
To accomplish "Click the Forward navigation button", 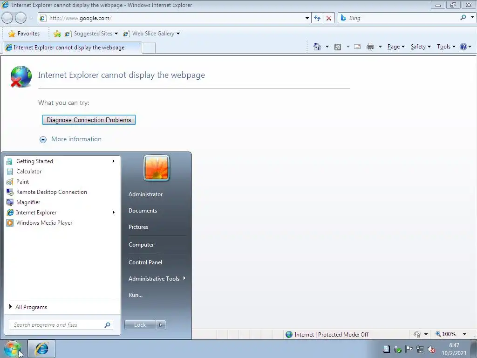I will pyautogui.click(x=20, y=18).
